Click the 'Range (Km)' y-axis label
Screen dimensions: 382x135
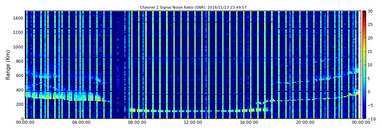pyautogui.click(x=8, y=65)
